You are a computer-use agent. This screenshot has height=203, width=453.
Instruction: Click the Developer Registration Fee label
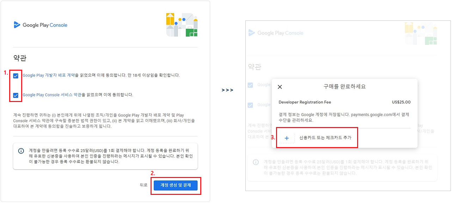pyautogui.click(x=305, y=102)
